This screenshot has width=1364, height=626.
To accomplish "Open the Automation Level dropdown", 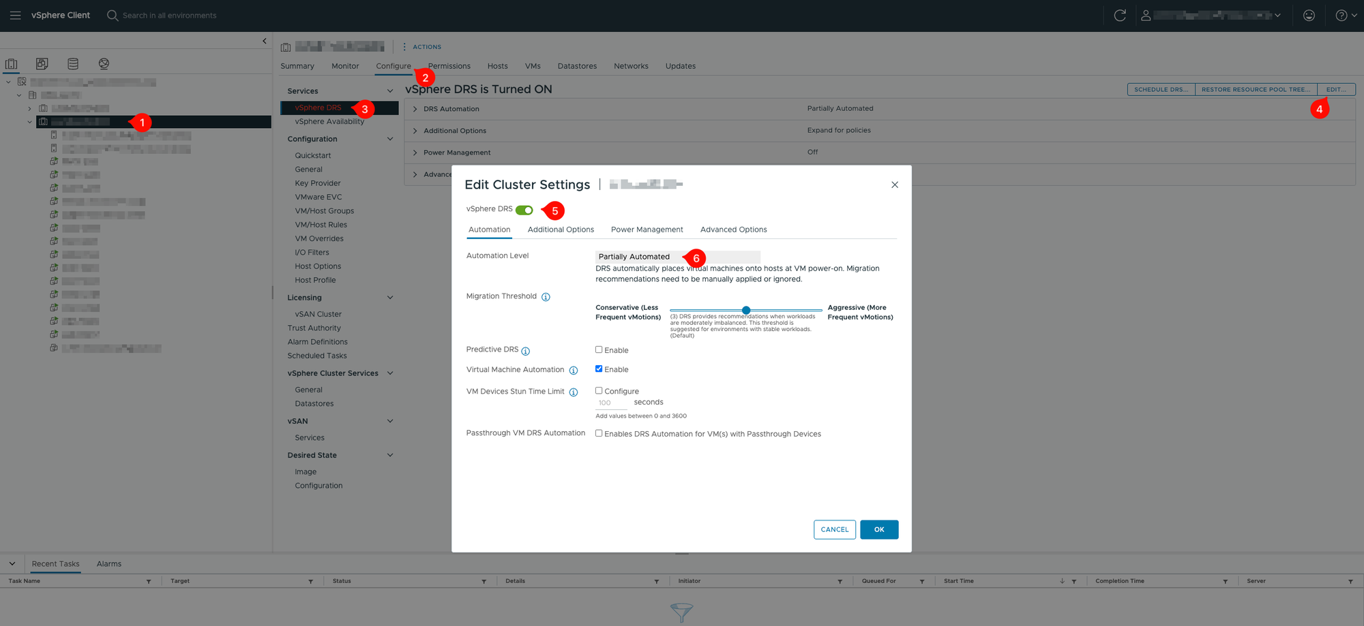I will pos(677,257).
